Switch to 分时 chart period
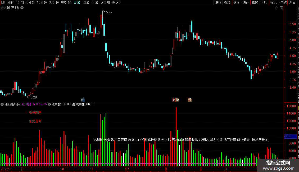This screenshot has width=299, height=172. 11,2
